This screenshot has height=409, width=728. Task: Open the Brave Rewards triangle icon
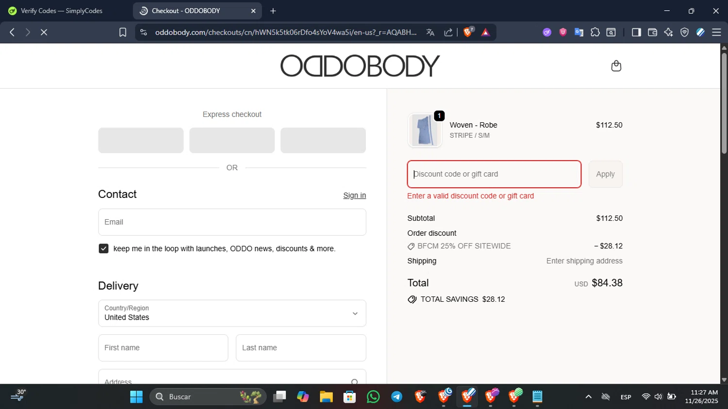pyautogui.click(x=485, y=32)
